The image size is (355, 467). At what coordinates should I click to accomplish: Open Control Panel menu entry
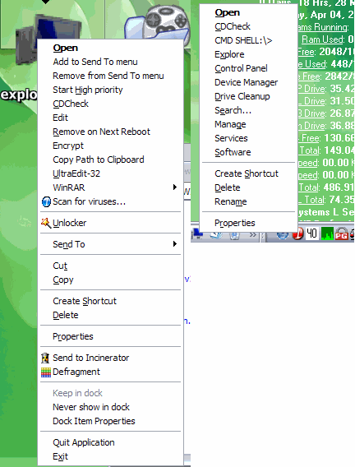pyautogui.click(x=248, y=68)
